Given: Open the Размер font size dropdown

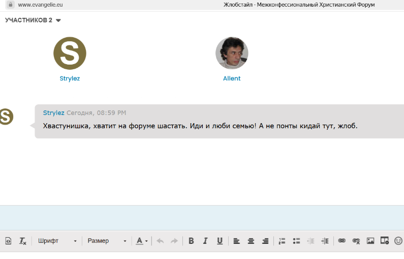Looking at the screenshot, I should [107, 241].
